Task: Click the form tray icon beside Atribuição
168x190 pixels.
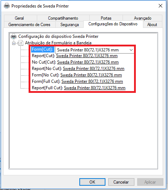Action: point(20,43)
